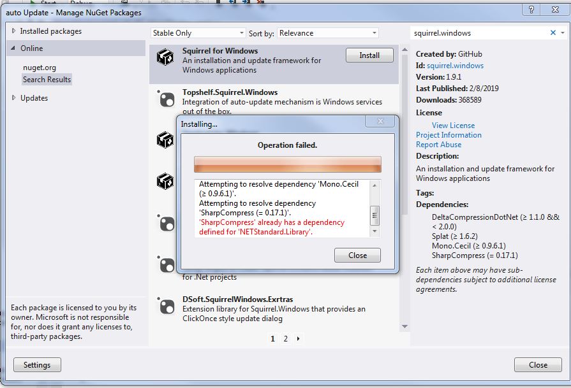
Task: Install Squirrel for Windows package
Action: coord(369,55)
